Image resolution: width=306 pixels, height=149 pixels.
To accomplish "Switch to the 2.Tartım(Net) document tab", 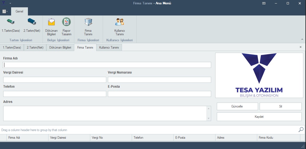I will point(35,47).
